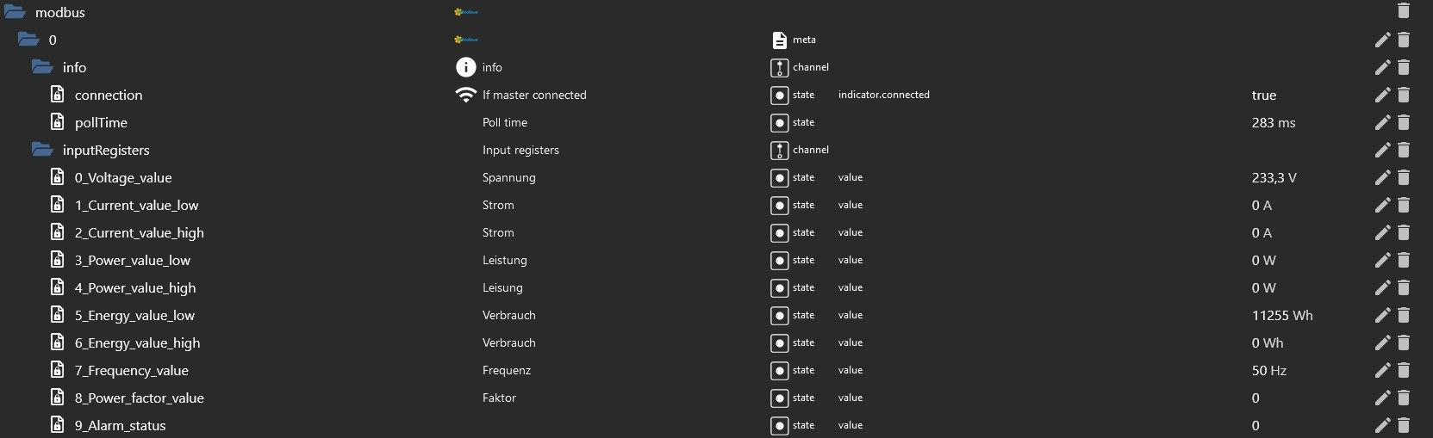Edit the 0_Voltage_value object
Image resolution: width=1433 pixels, height=438 pixels.
pyautogui.click(x=1382, y=177)
